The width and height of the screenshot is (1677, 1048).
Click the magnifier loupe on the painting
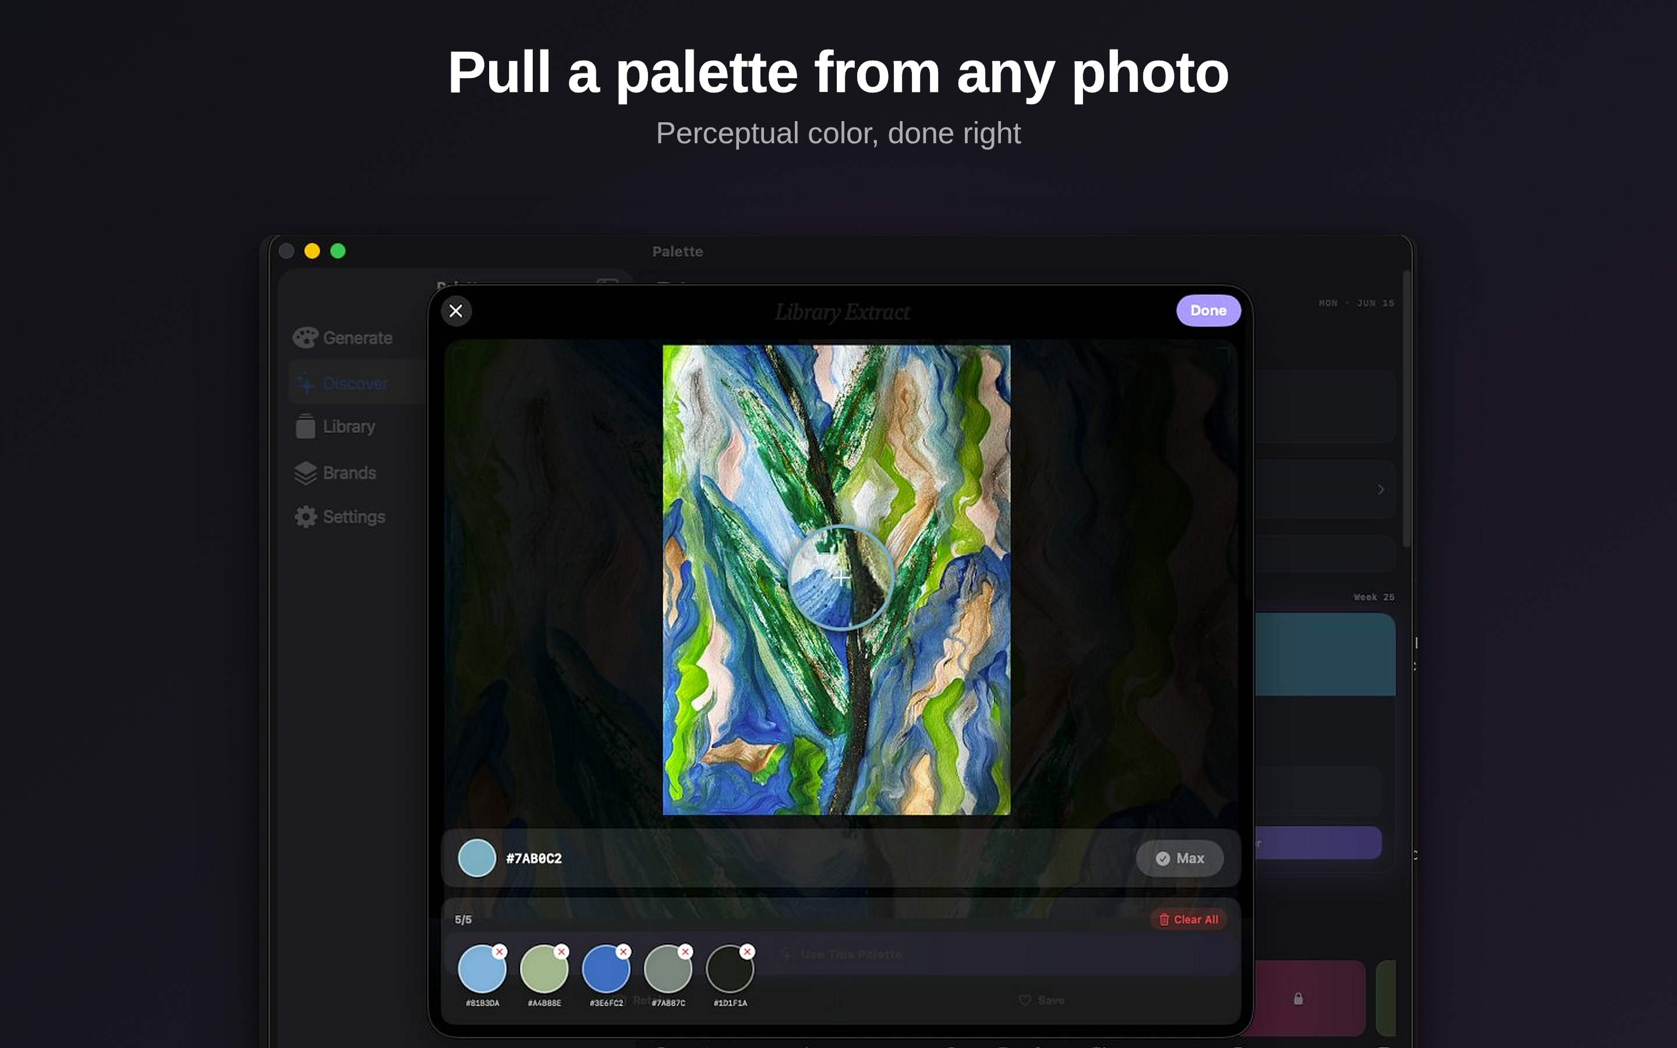tap(841, 578)
